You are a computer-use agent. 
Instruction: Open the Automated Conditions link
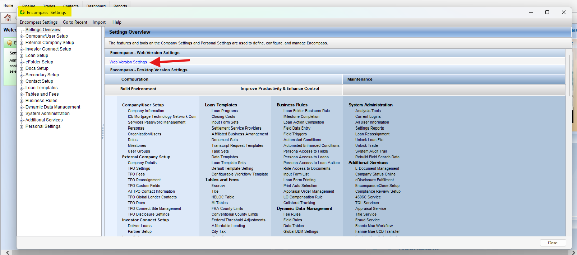click(302, 140)
